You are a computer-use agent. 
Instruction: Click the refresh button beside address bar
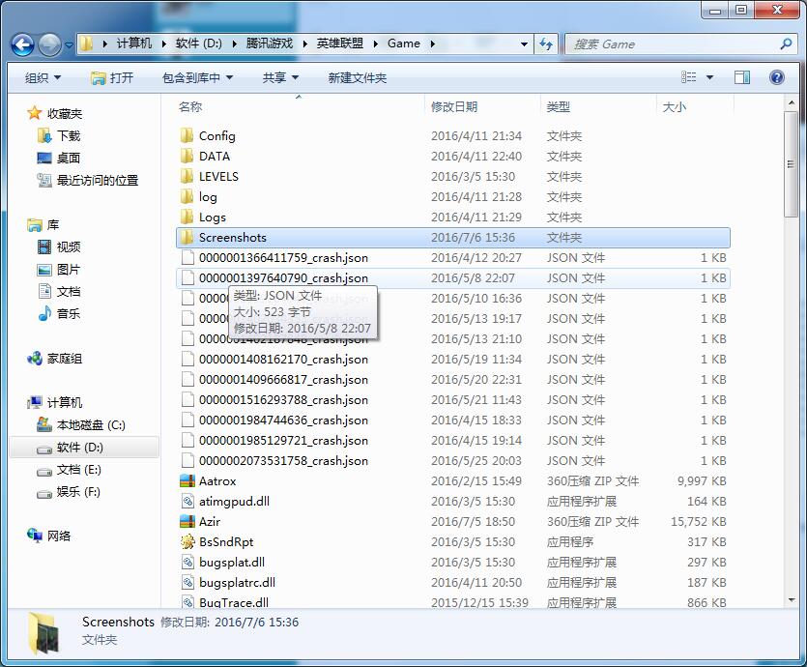(545, 44)
